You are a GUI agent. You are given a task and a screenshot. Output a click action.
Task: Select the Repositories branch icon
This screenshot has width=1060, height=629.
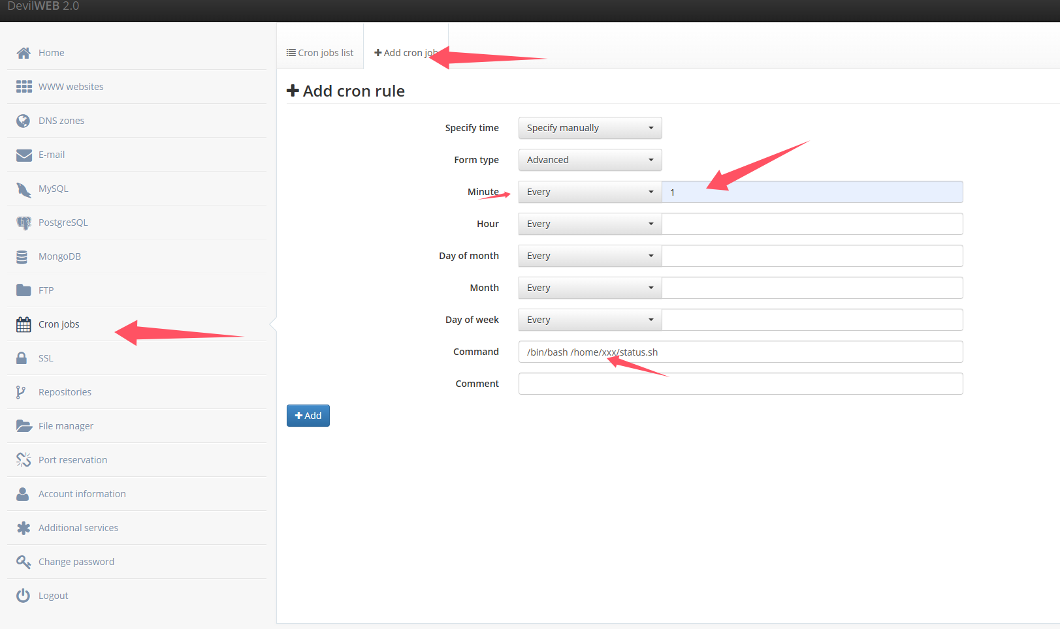21,392
